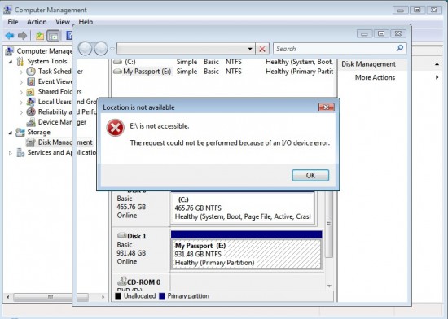Select the Task Scheduler clock icon

(x=31, y=72)
